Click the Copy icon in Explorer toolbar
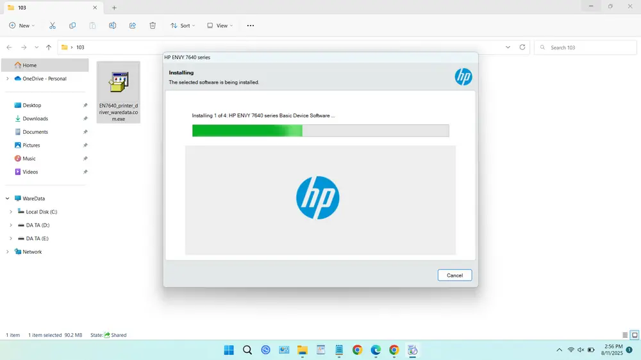This screenshot has width=641, height=360. (72, 26)
